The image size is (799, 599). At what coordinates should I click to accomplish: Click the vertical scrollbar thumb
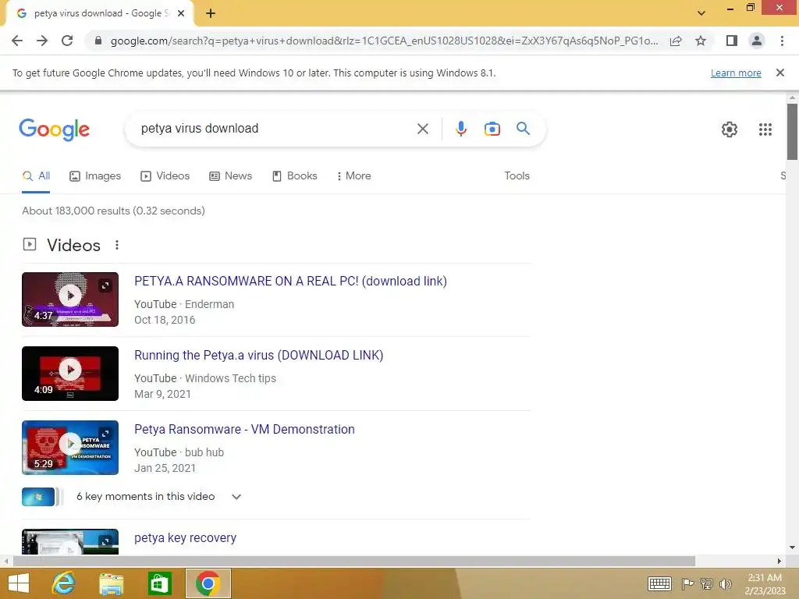tap(792, 131)
